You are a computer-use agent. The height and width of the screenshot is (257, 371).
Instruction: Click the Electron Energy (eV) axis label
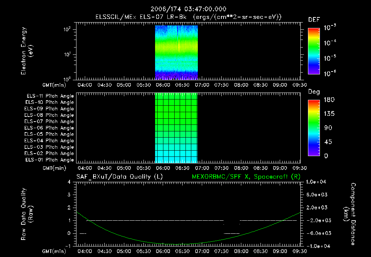(27, 51)
